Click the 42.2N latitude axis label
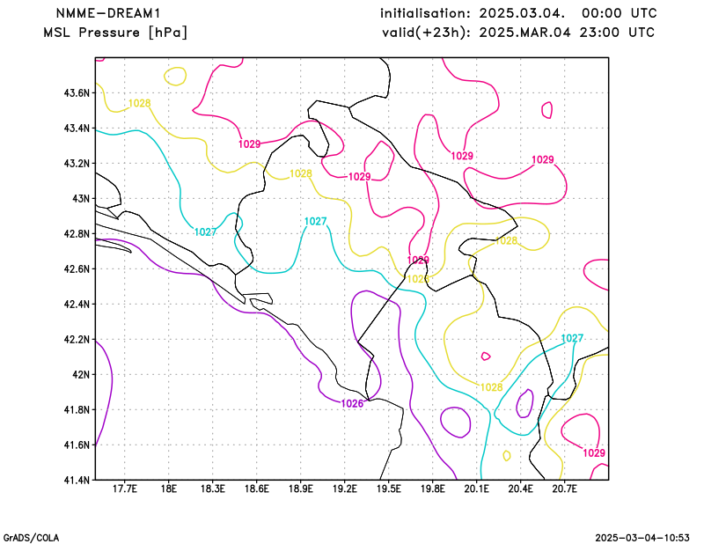This screenshot has width=704, height=544. [77, 340]
